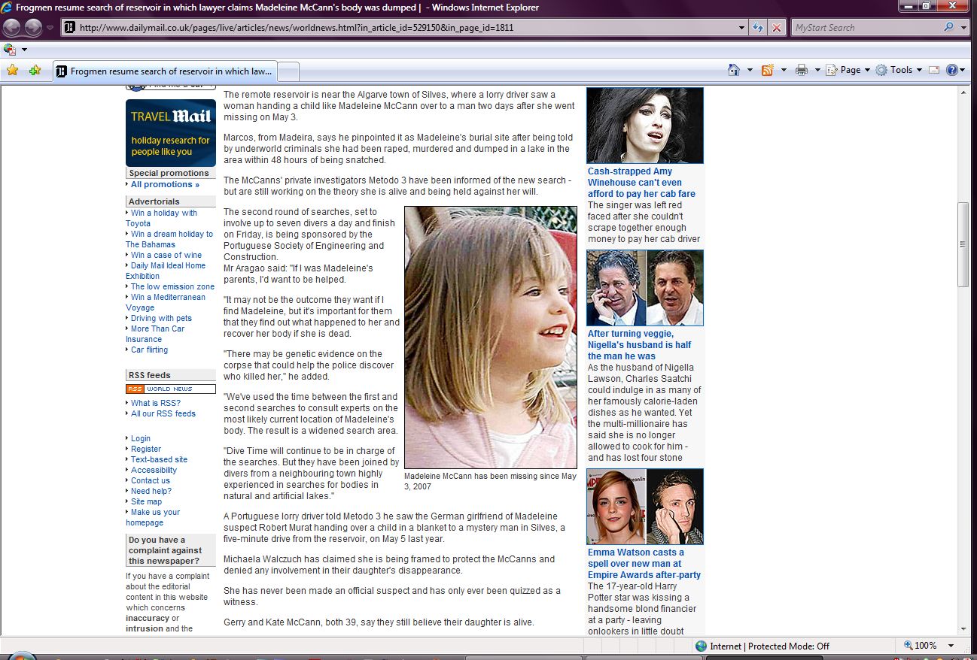This screenshot has height=660, width=977.
Task: Click the Print icon in toolbar
Action: (x=802, y=70)
